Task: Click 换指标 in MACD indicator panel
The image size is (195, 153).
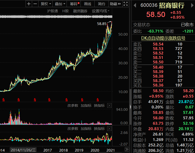Action: [x=99, y=129]
